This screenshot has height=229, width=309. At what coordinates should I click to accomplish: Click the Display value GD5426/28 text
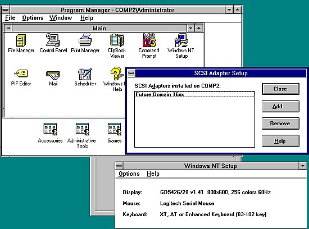(215, 192)
